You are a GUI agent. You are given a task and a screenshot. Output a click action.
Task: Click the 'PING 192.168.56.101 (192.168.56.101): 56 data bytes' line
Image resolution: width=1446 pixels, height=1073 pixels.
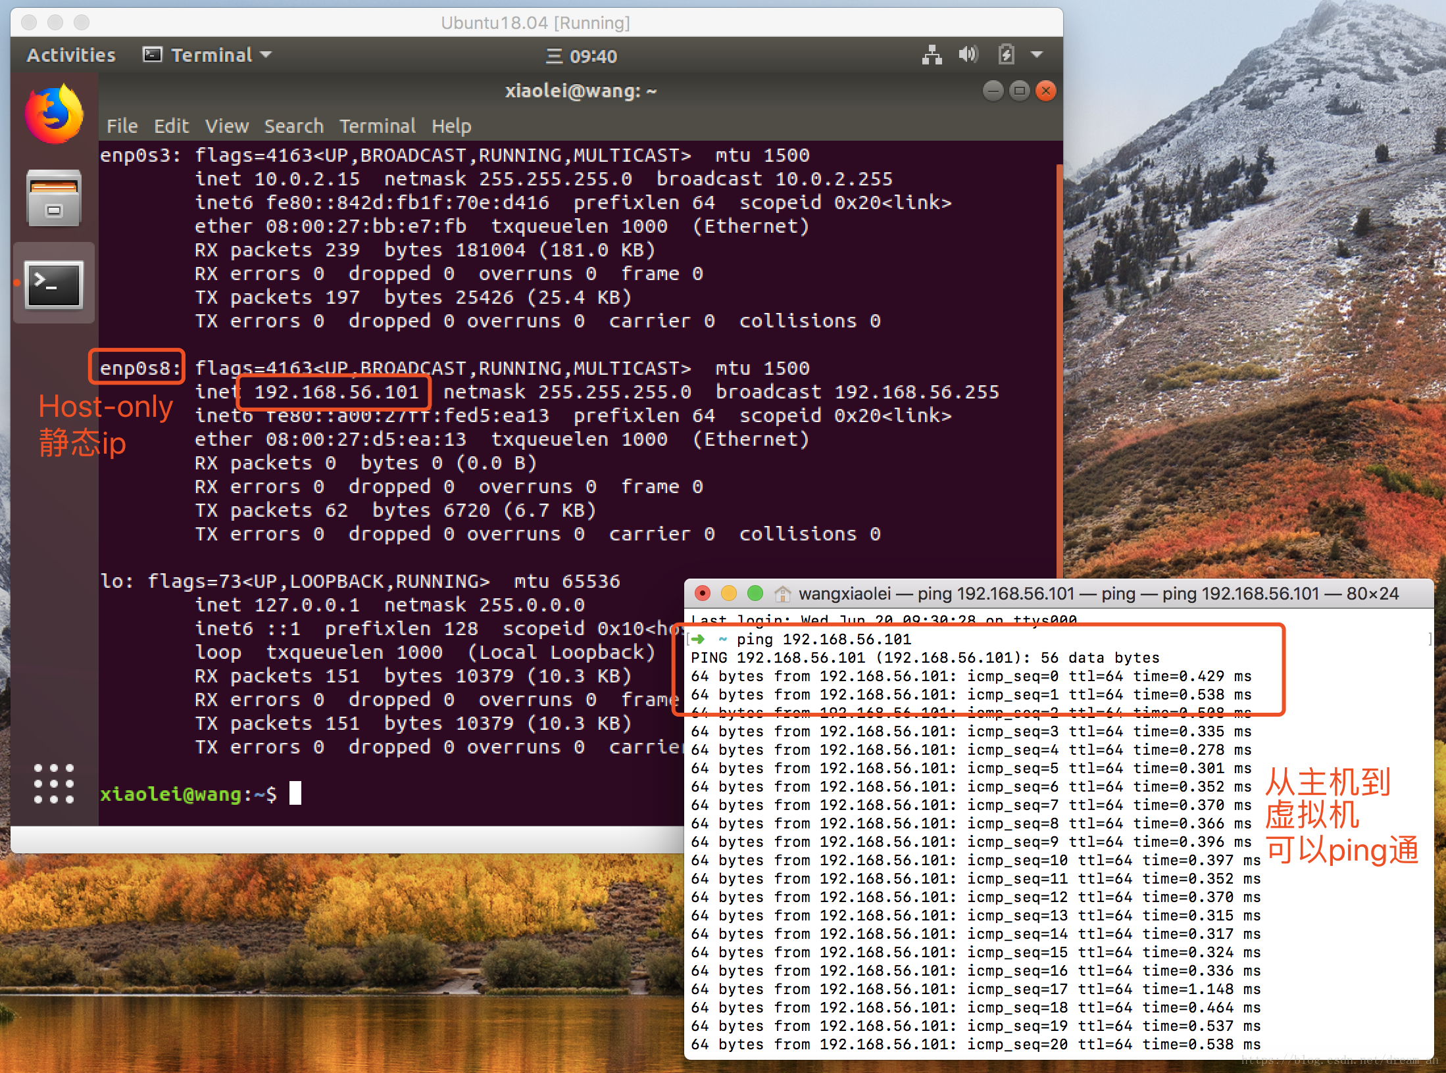tap(925, 657)
